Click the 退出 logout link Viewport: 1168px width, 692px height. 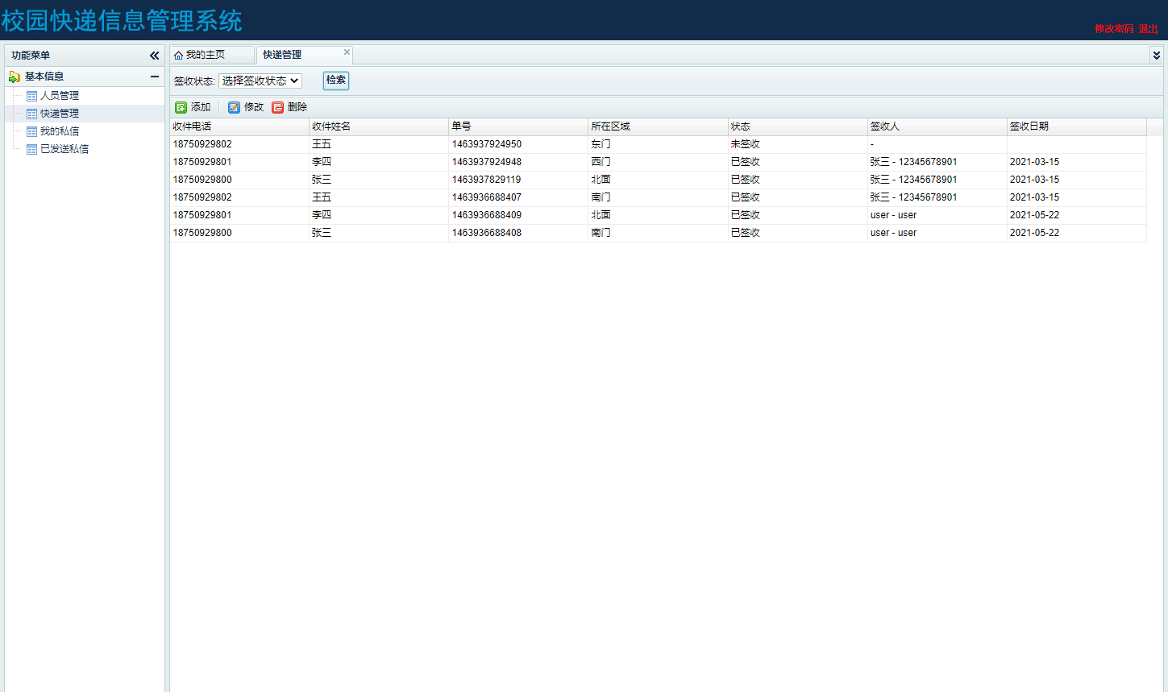point(1148,29)
